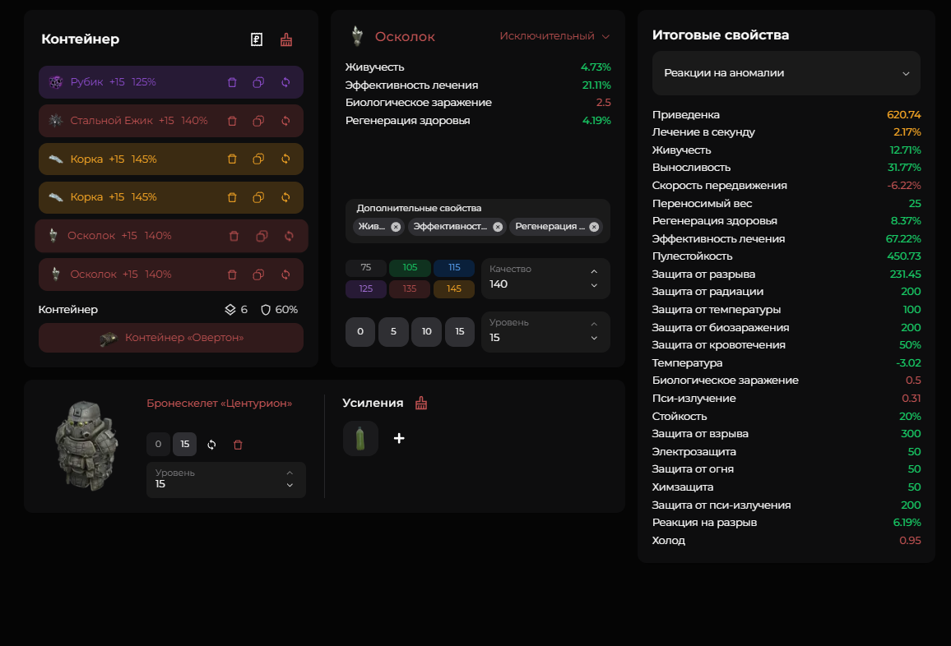Set artifact level to 10
Viewport: 951px width, 646px height.
pos(426,332)
